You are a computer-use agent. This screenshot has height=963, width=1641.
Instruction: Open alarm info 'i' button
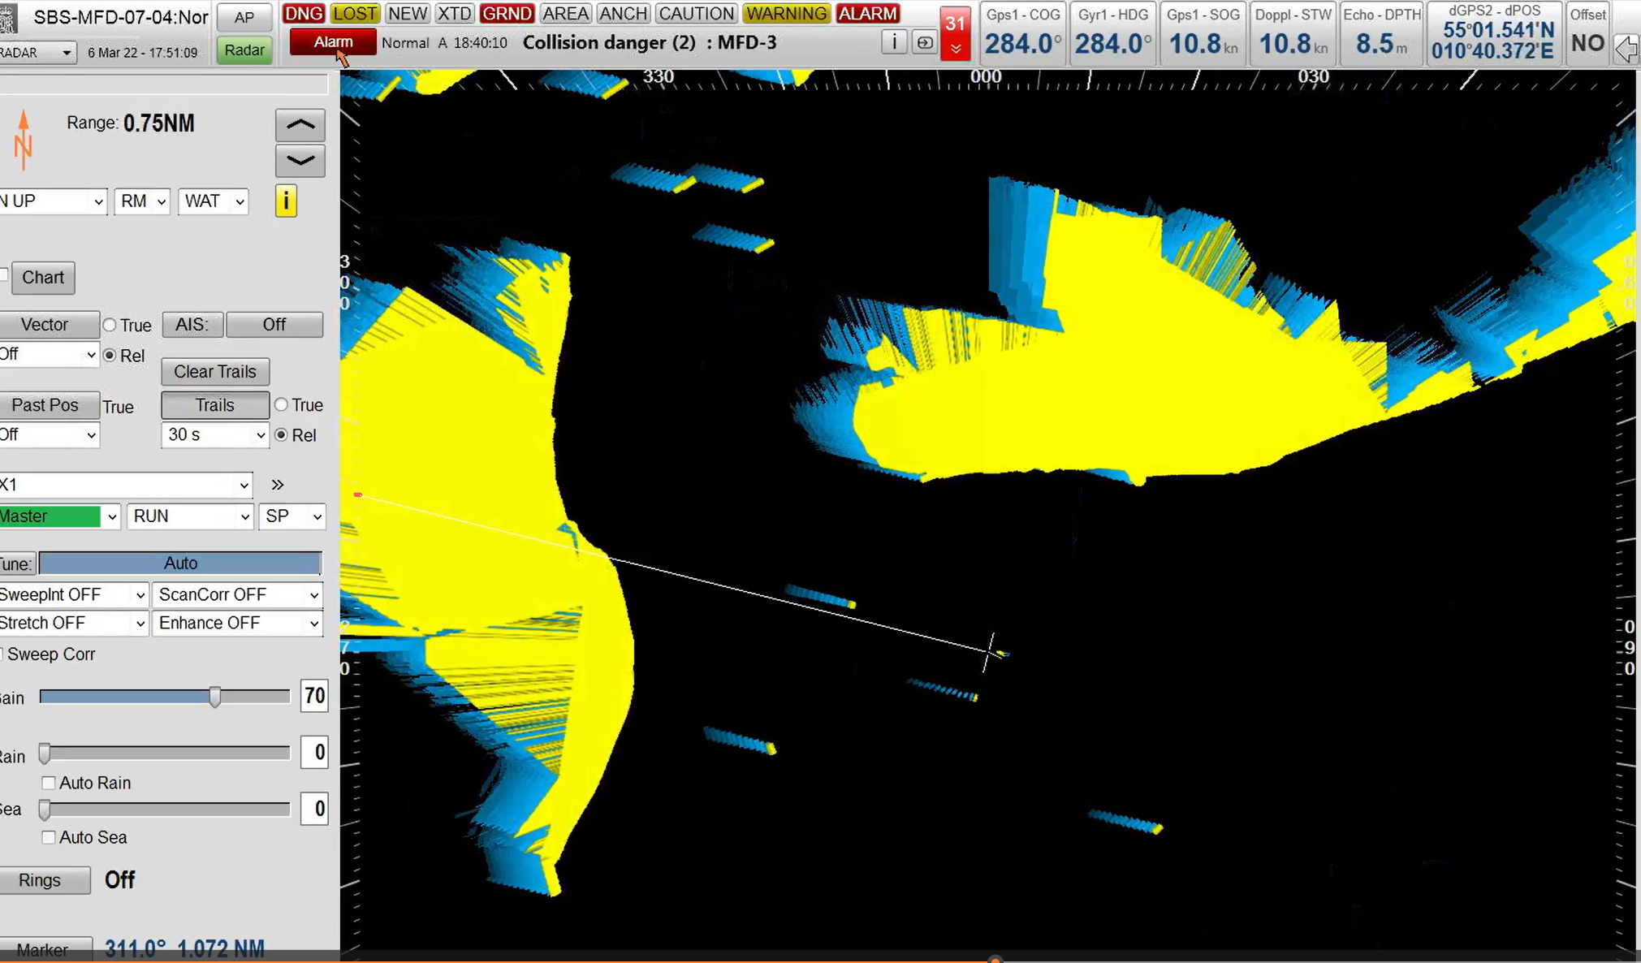[x=894, y=42]
